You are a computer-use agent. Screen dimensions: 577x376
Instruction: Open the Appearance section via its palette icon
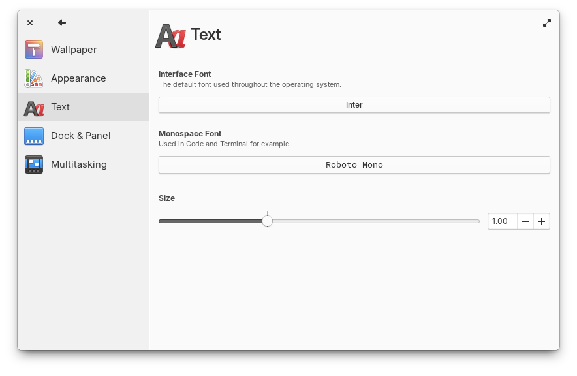33,78
